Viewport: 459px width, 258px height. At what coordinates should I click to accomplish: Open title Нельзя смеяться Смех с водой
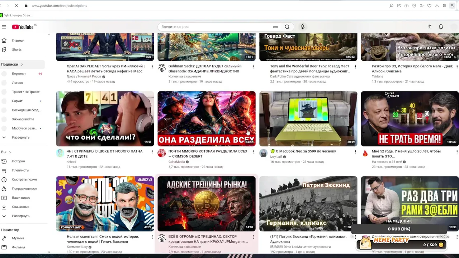point(103,239)
